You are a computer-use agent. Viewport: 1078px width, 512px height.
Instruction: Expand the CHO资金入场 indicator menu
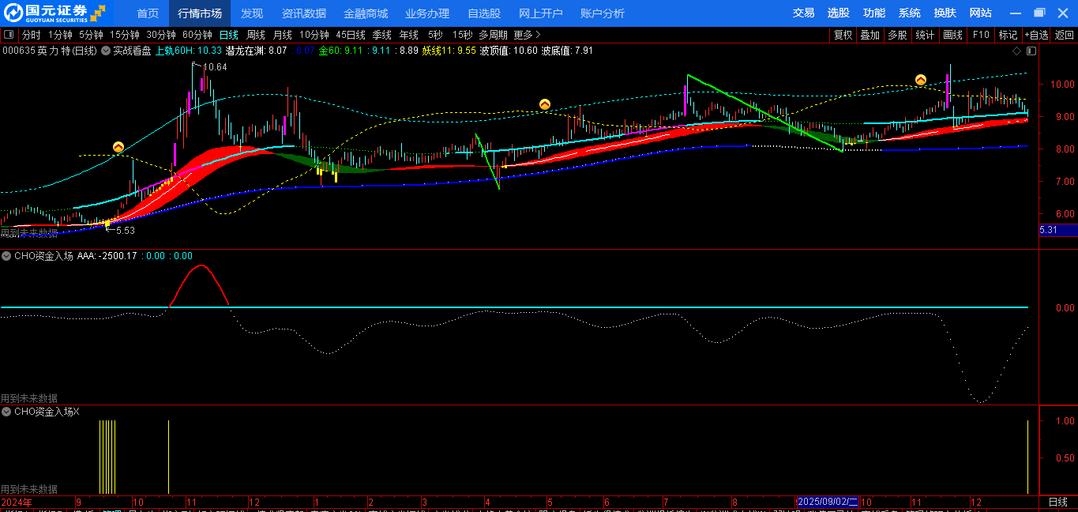pyautogui.click(x=6, y=256)
